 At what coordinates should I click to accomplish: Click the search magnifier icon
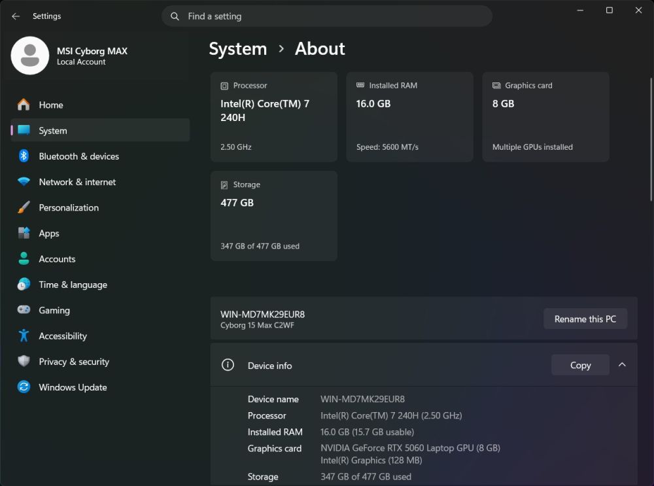175,16
